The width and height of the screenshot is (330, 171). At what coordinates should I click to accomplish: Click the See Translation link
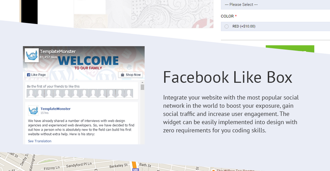[40, 141]
